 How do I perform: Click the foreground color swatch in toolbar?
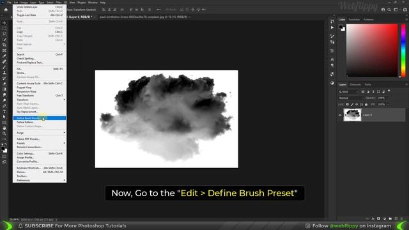pos(3,149)
